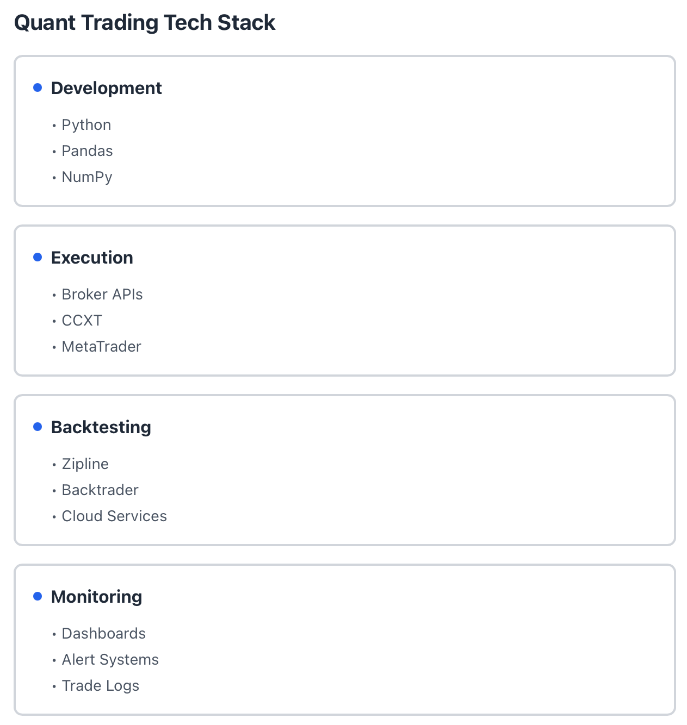Open Dashboards under Monitoring
Image resolution: width=687 pixels, height=725 pixels.
[x=104, y=634]
